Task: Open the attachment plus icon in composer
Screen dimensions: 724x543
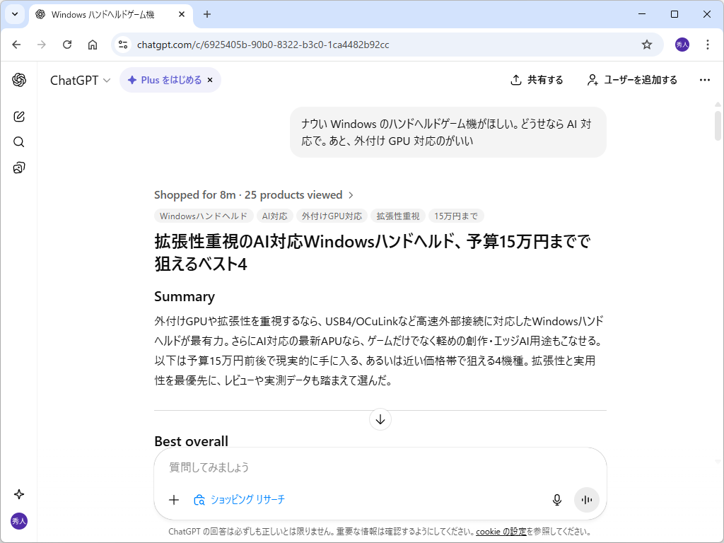Action: coord(174,499)
